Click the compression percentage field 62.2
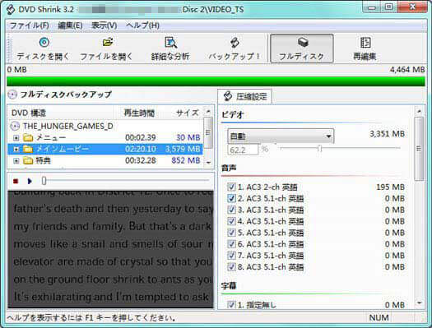Viewport: 432px width, 328px height. click(243, 150)
